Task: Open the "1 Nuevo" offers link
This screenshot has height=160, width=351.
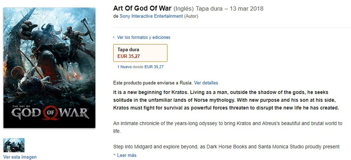Action: point(124,67)
